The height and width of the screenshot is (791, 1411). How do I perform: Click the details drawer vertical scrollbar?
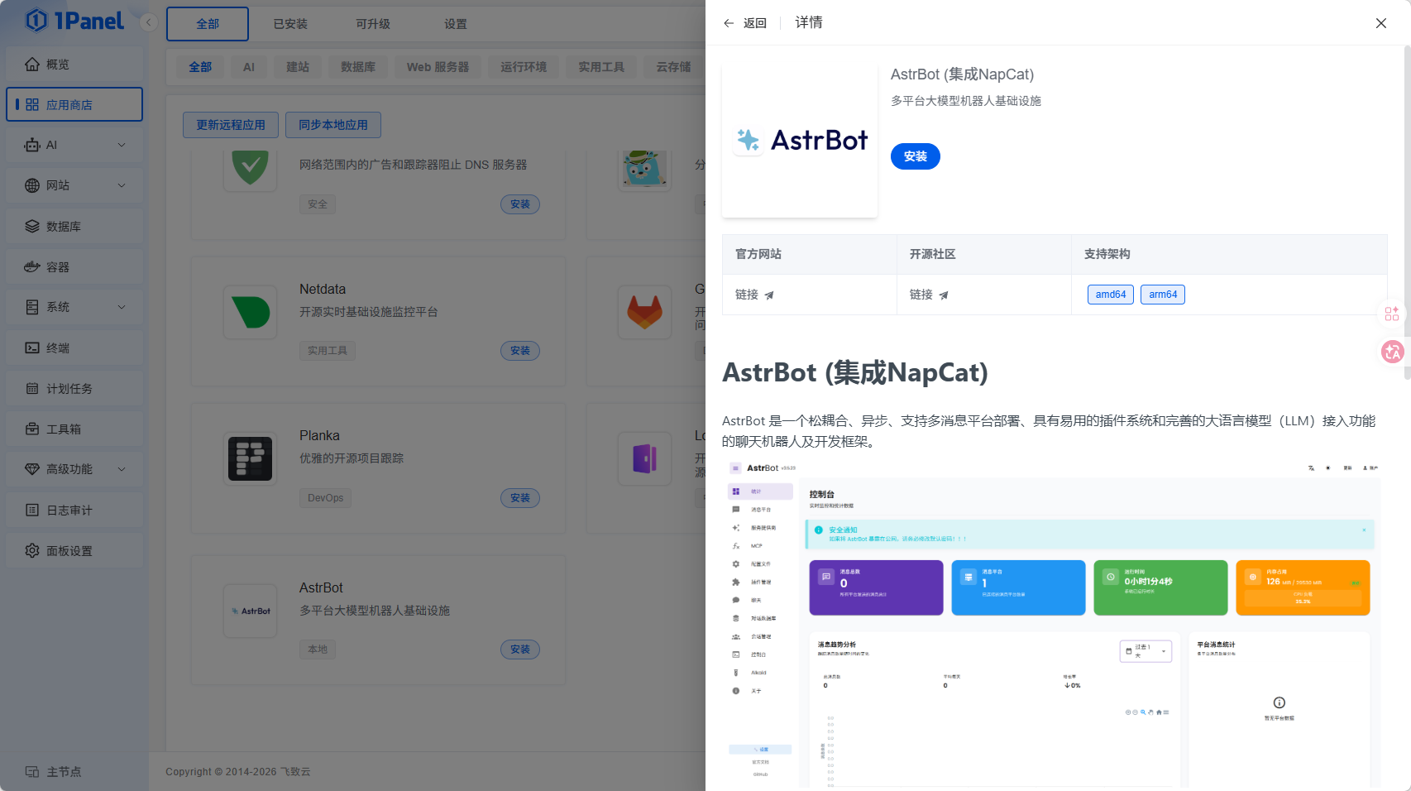1408,212
